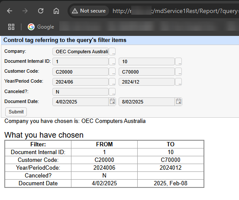The height and width of the screenshot is (200, 239).
Task: Click the N cell in Canceled? row
Action: coord(104,176)
